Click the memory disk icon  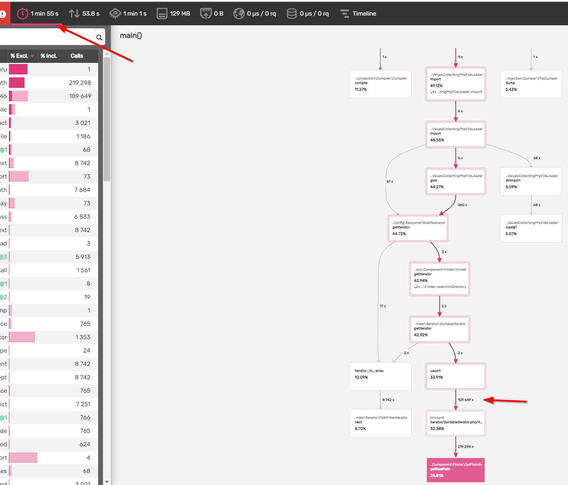click(162, 14)
